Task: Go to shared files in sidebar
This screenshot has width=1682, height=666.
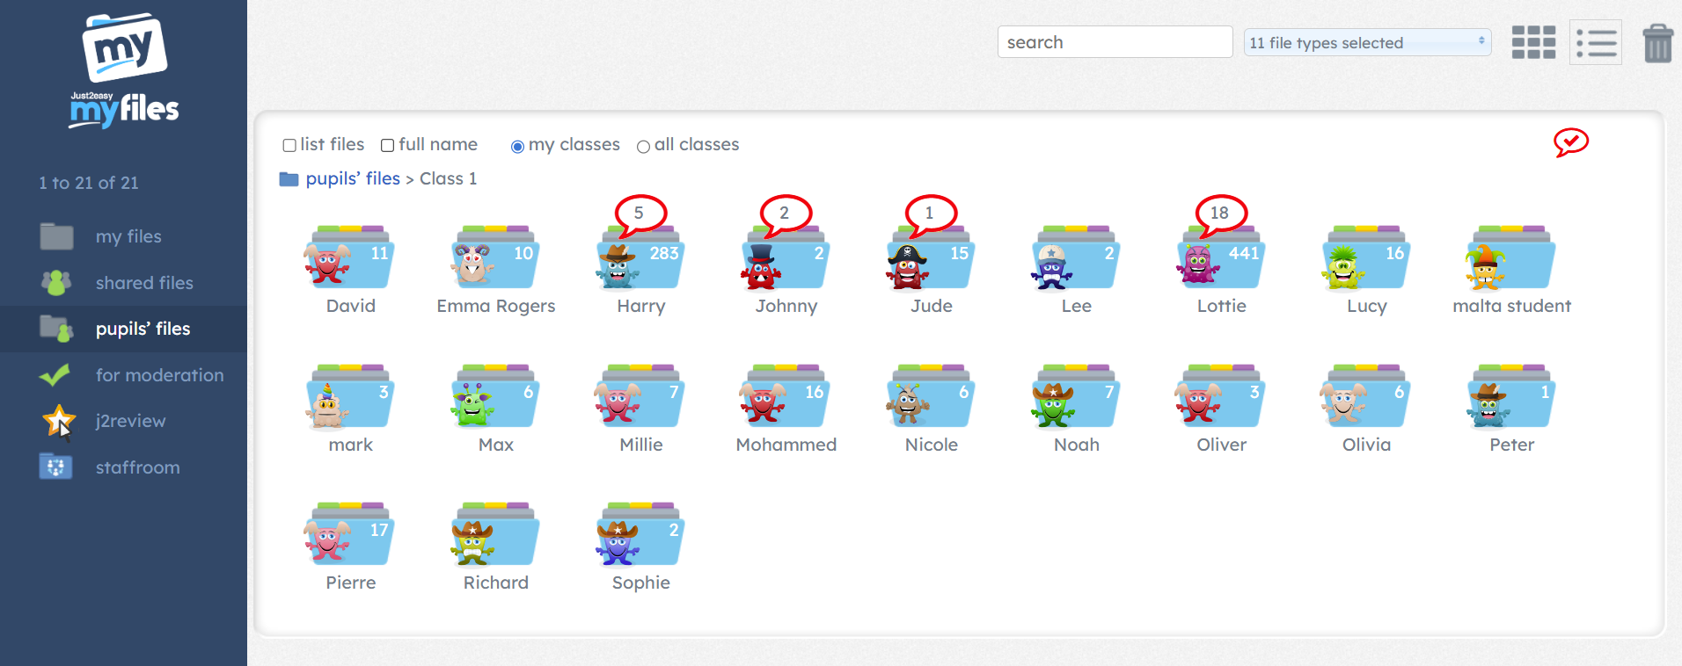Action: (x=123, y=283)
